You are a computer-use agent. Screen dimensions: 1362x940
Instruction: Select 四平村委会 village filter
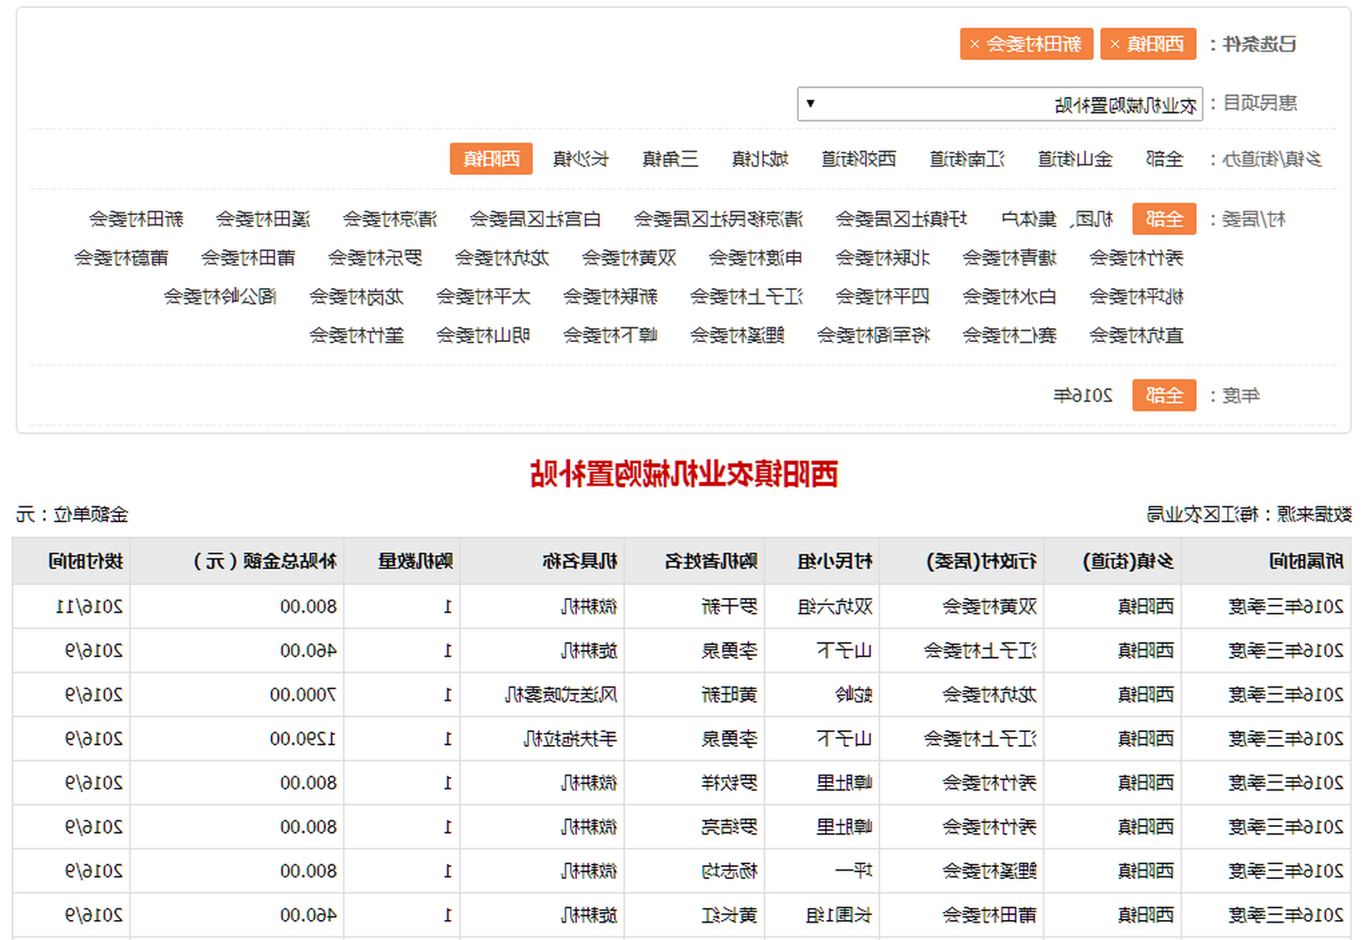click(x=882, y=297)
